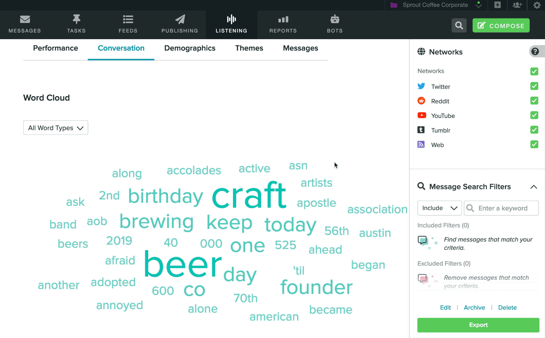This screenshot has width=545, height=338.
Task: Uncheck the Twitter network checkbox
Action: coord(534,86)
